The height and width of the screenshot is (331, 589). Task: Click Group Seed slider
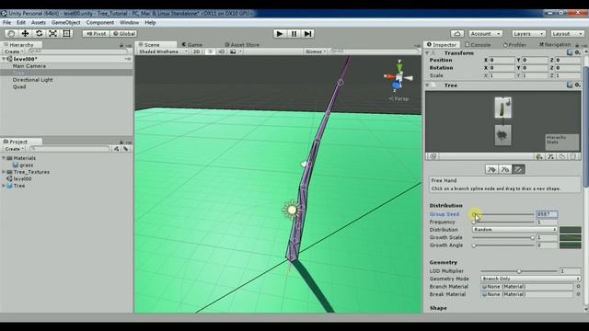click(503, 214)
